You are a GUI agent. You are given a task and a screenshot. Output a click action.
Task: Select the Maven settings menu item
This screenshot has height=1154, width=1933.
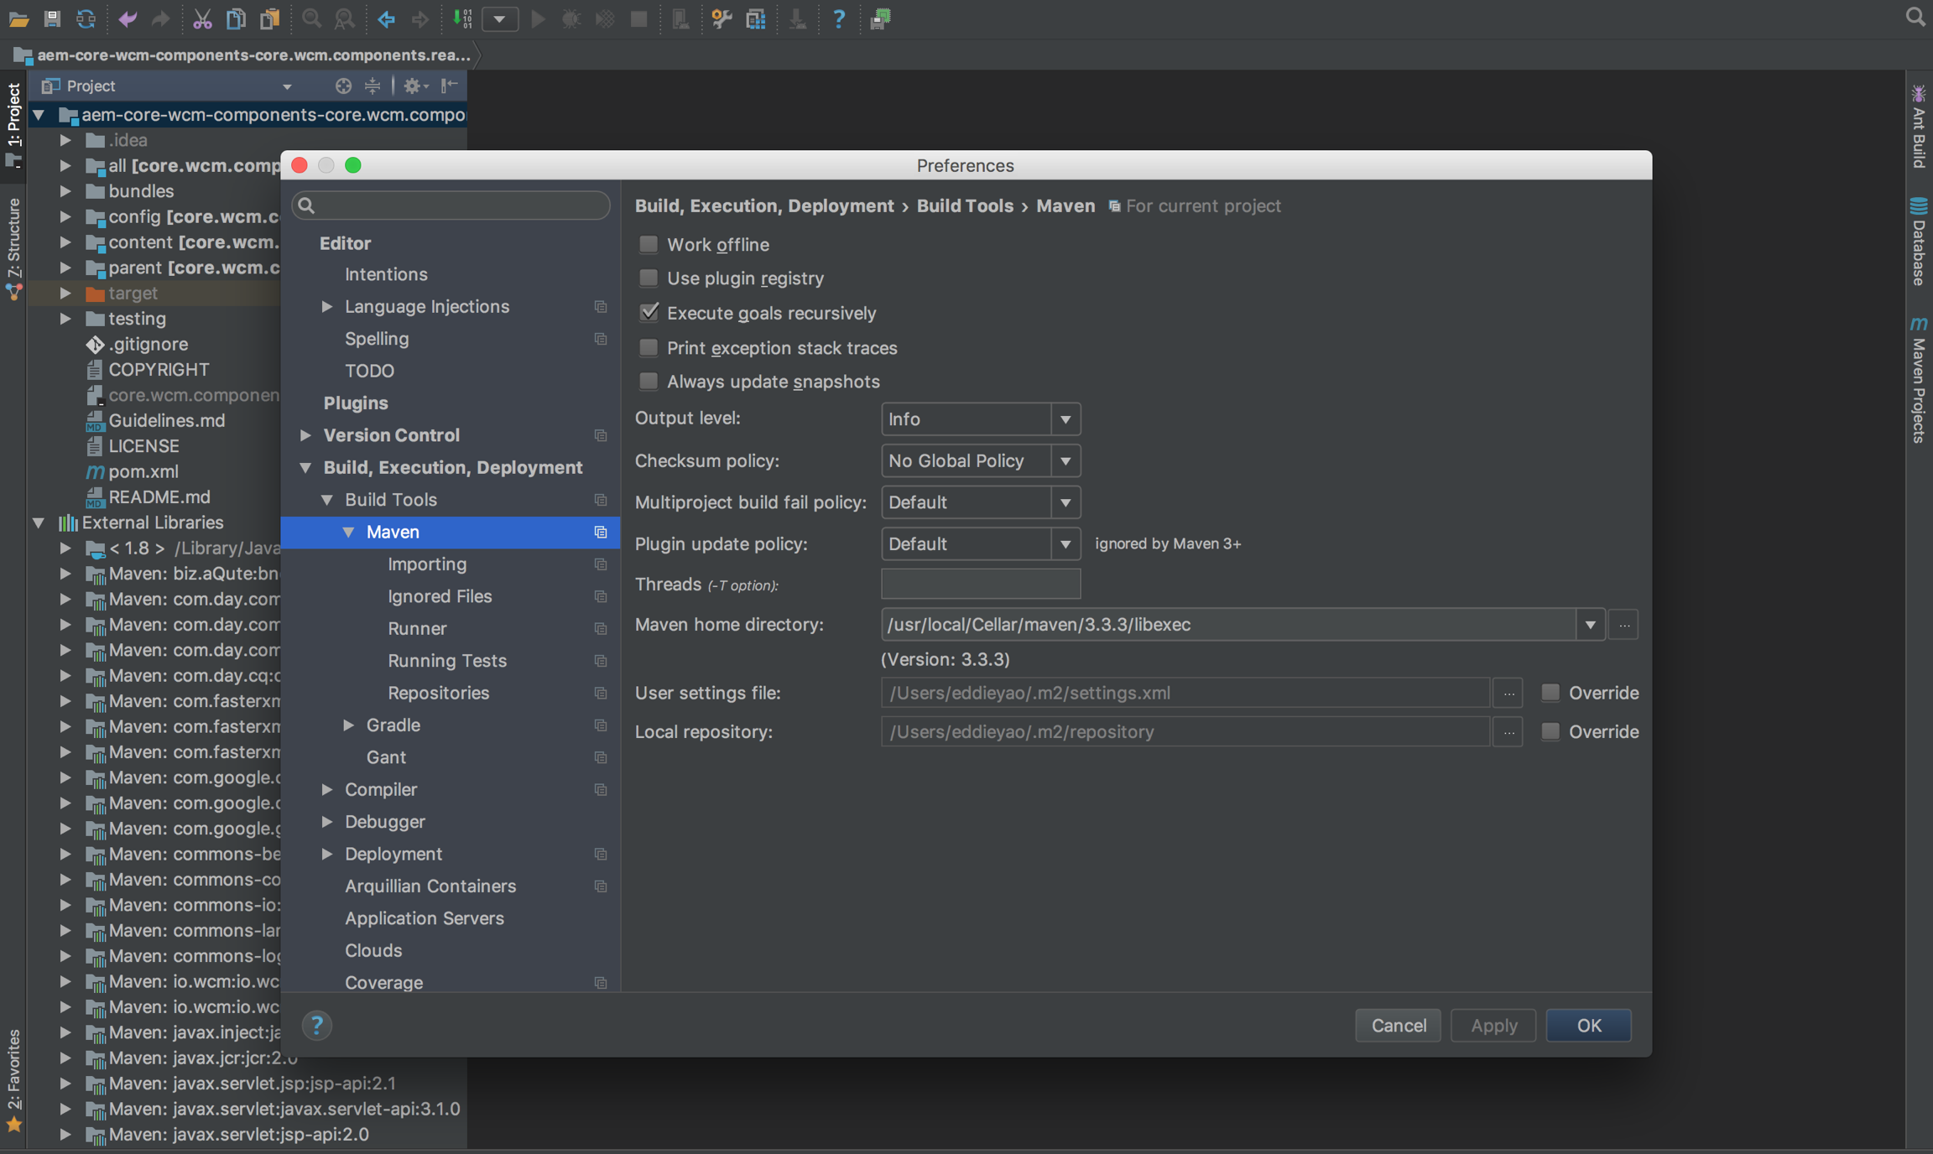(x=394, y=532)
